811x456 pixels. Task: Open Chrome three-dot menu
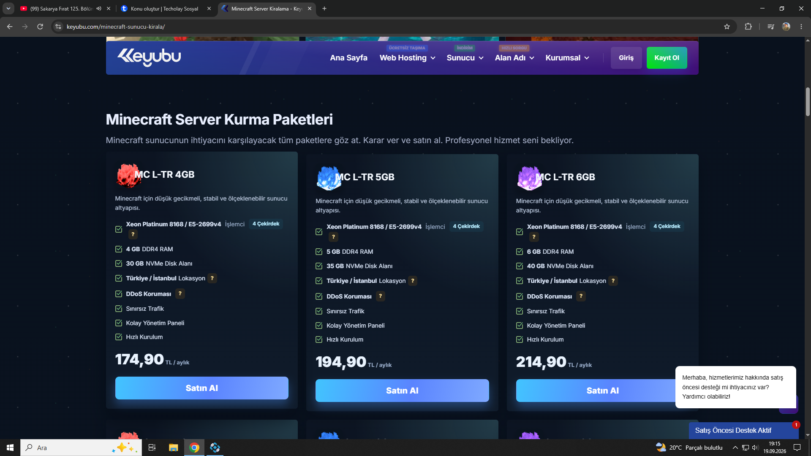coord(801,27)
